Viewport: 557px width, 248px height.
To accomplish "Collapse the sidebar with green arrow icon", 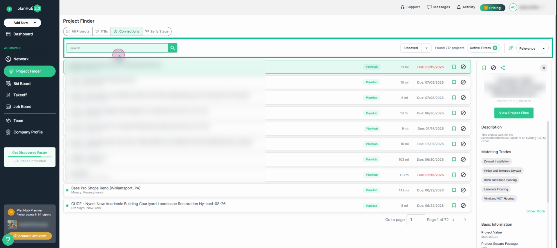I will [9, 9].
